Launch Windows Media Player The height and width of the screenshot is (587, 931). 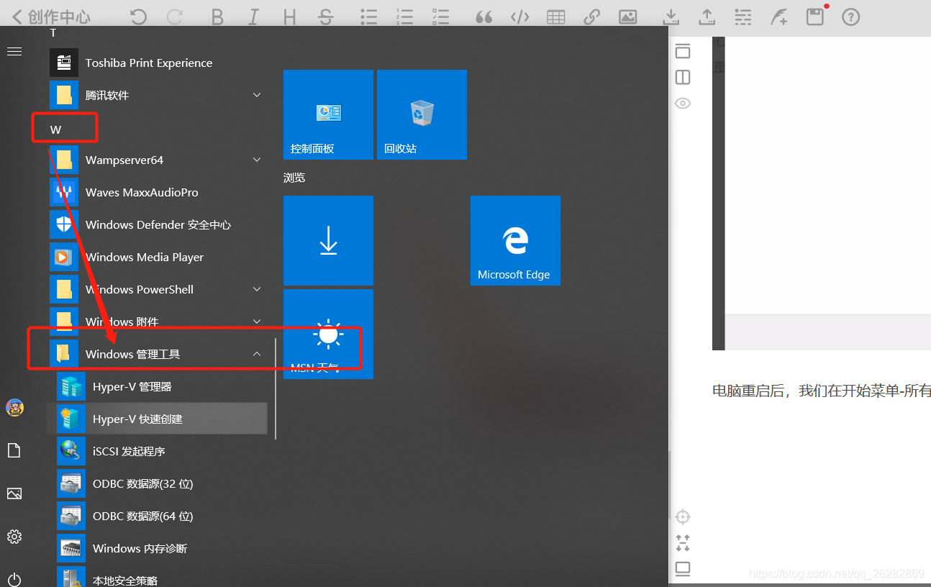click(158, 257)
